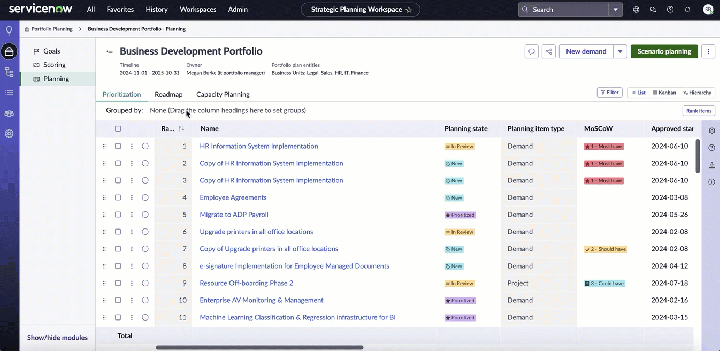Open the notifications bell icon
The height and width of the screenshot is (351, 720).
687,10
